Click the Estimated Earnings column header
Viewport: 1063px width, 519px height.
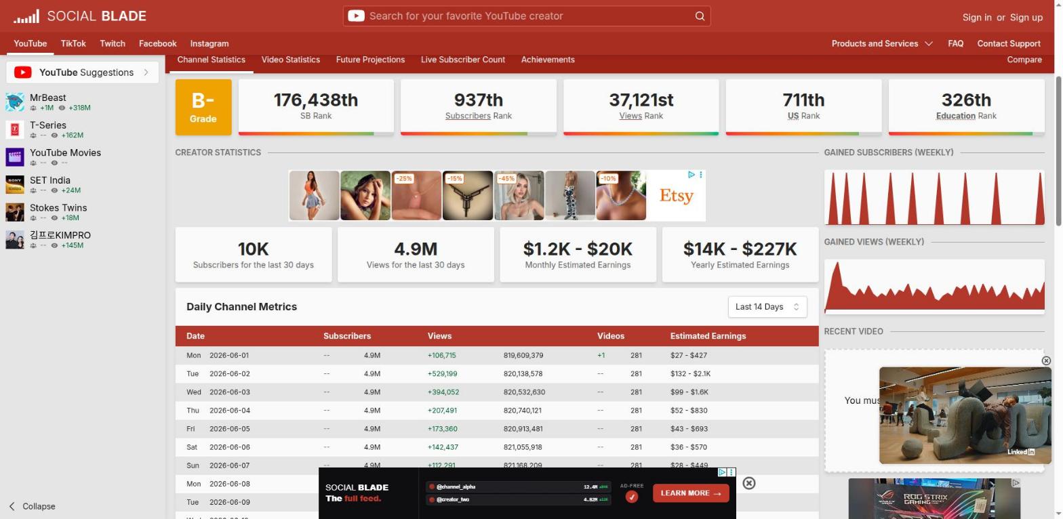708,336
